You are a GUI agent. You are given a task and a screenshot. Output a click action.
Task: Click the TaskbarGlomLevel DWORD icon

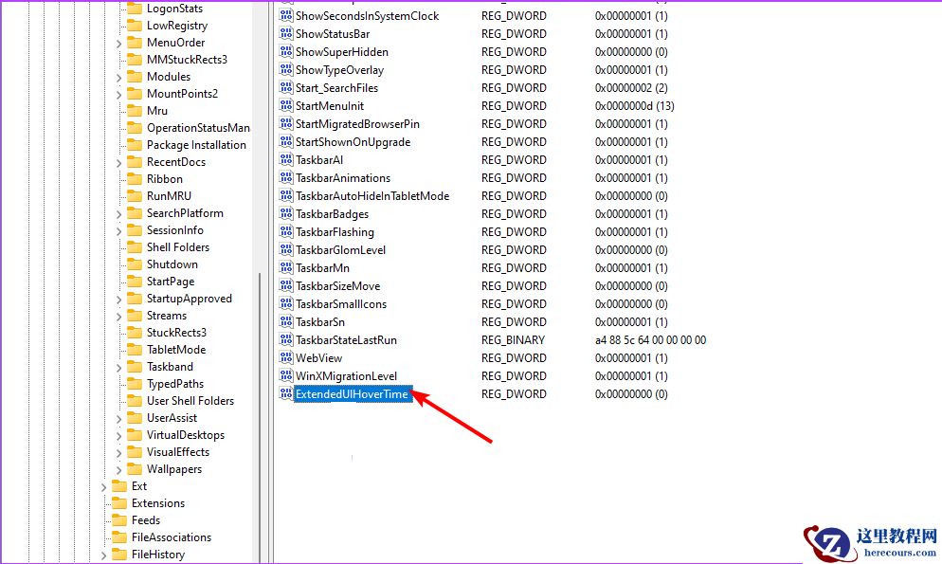(x=286, y=250)
